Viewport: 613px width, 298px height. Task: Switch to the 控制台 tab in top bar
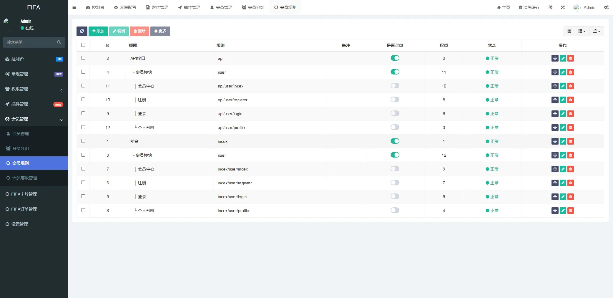[x=95, y=7]
